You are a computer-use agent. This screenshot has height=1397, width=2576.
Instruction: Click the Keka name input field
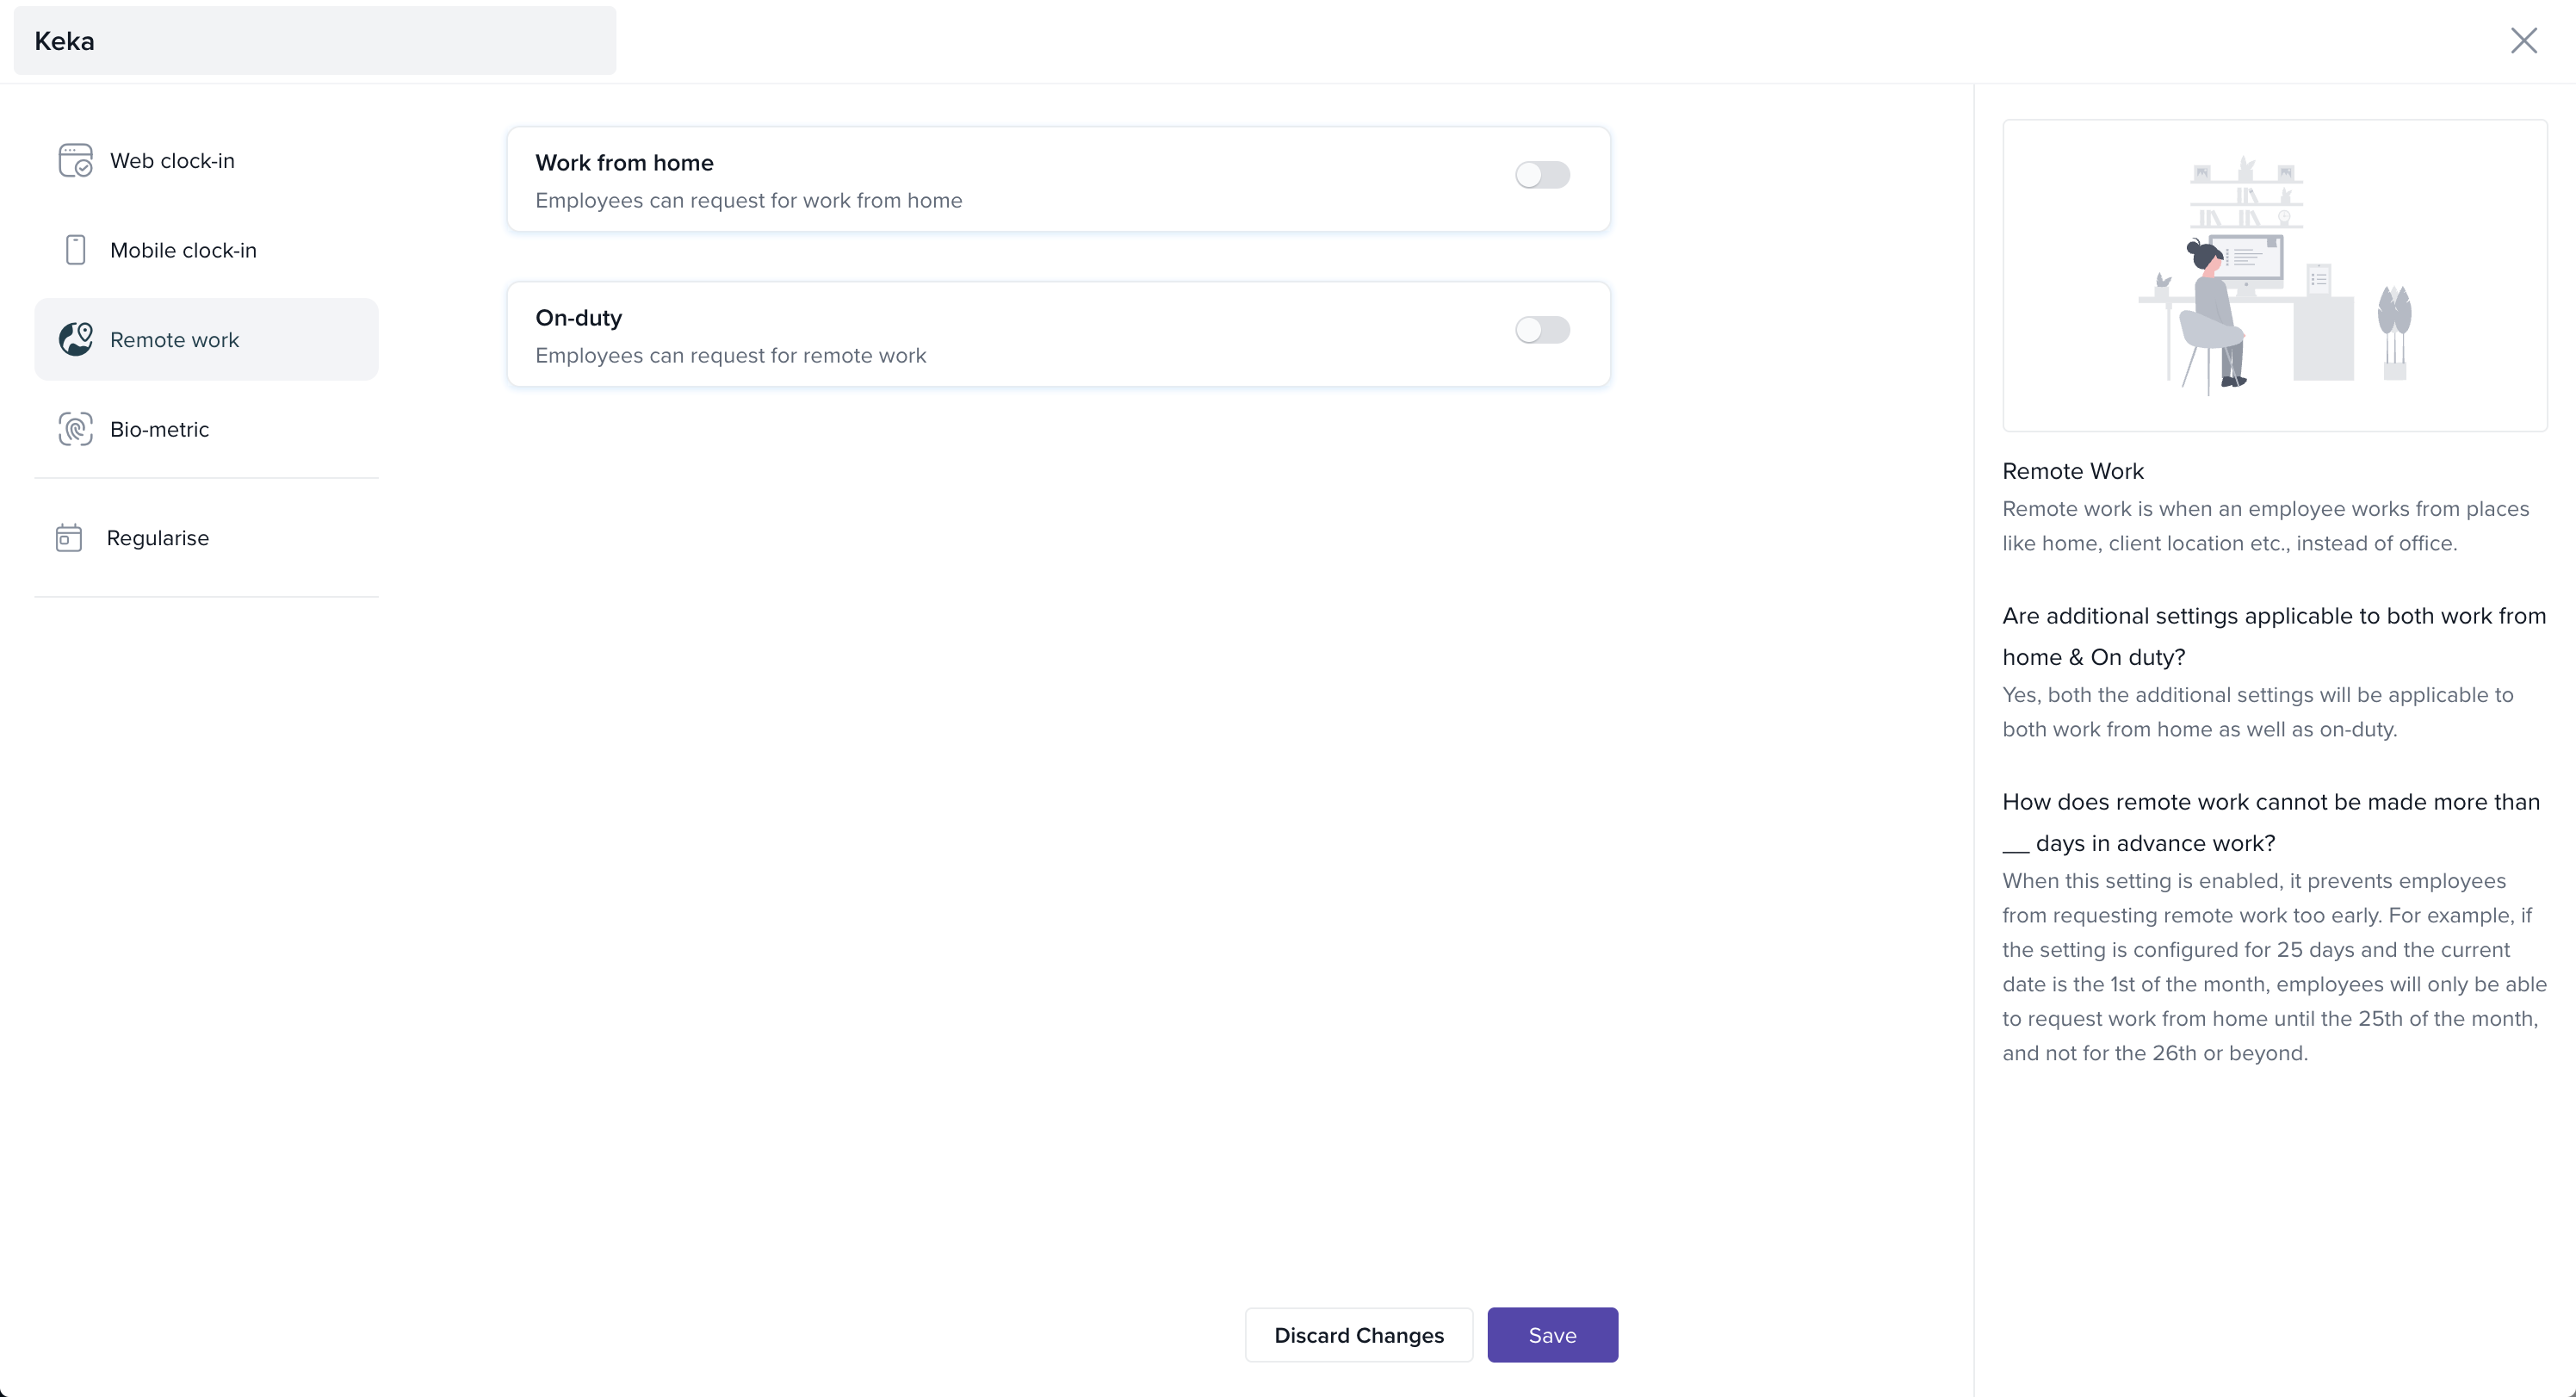coord(315,41)
